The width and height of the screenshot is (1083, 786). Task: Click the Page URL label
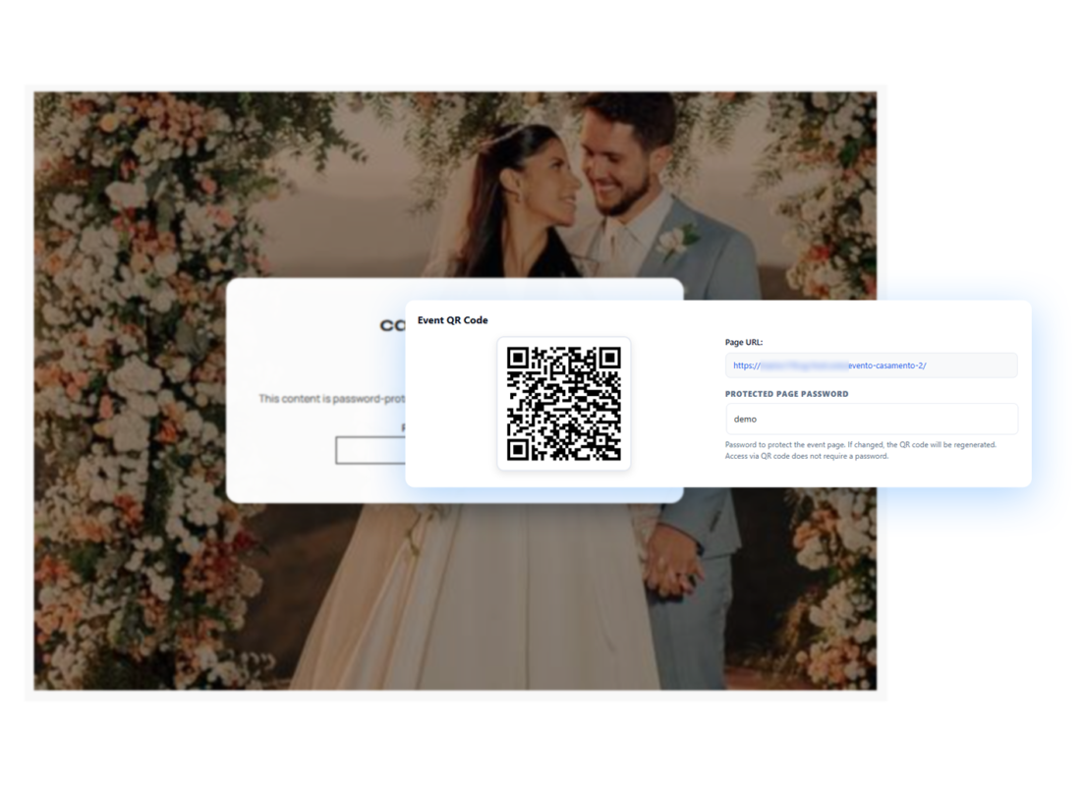click(x=743, y=343)
